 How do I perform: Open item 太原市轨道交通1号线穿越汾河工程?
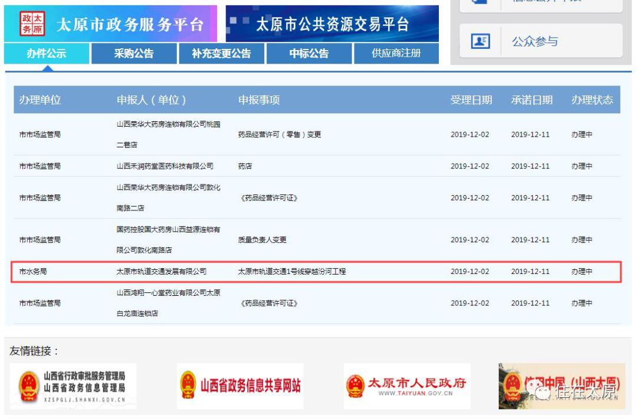tap(292, 271)
